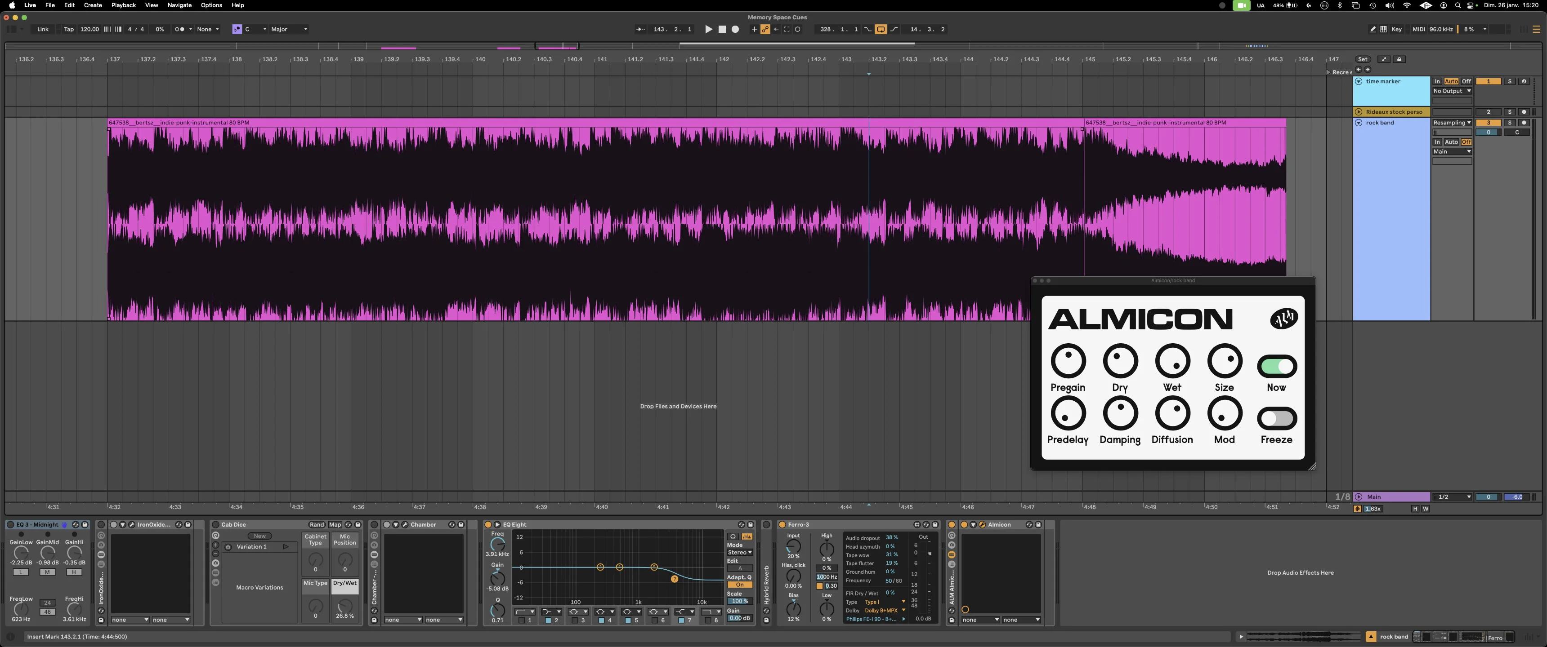Click the Set locator button
Viewport: 1547px width, 647px height.
[x=1363, y=59]
